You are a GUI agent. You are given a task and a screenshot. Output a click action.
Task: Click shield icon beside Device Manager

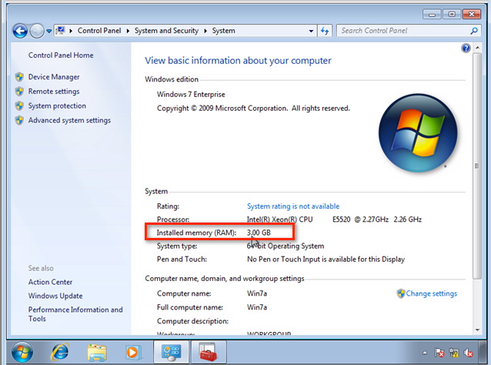tap(19, 77)
